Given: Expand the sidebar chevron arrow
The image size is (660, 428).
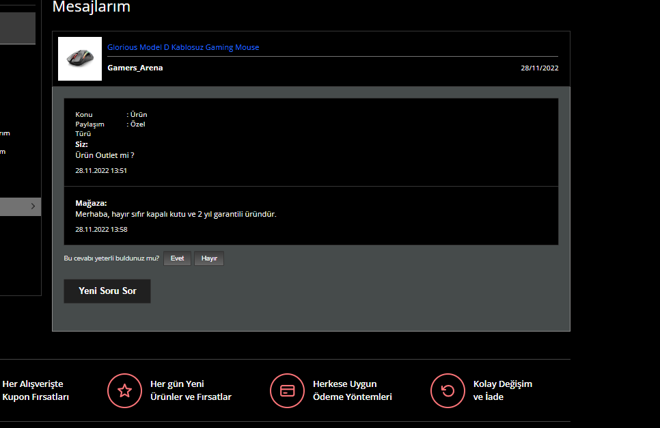Looking at the screenshot, I should pyautogui.click(x=33, y=206).
